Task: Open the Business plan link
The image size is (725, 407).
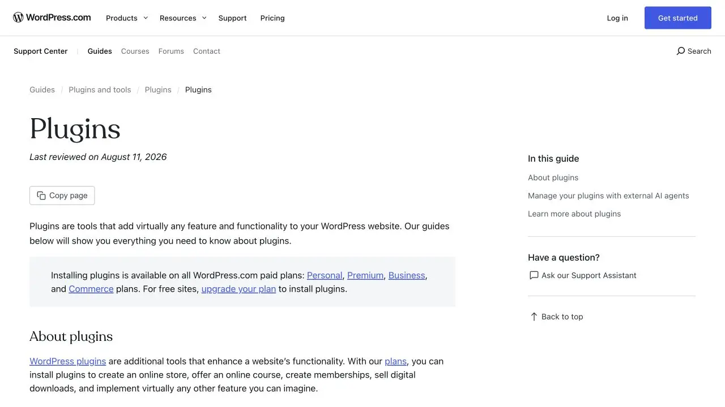Action: (x=407, y=275)
